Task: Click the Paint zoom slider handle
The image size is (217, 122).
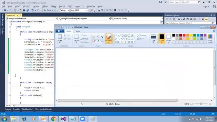Action: click(x=201, y=104)
